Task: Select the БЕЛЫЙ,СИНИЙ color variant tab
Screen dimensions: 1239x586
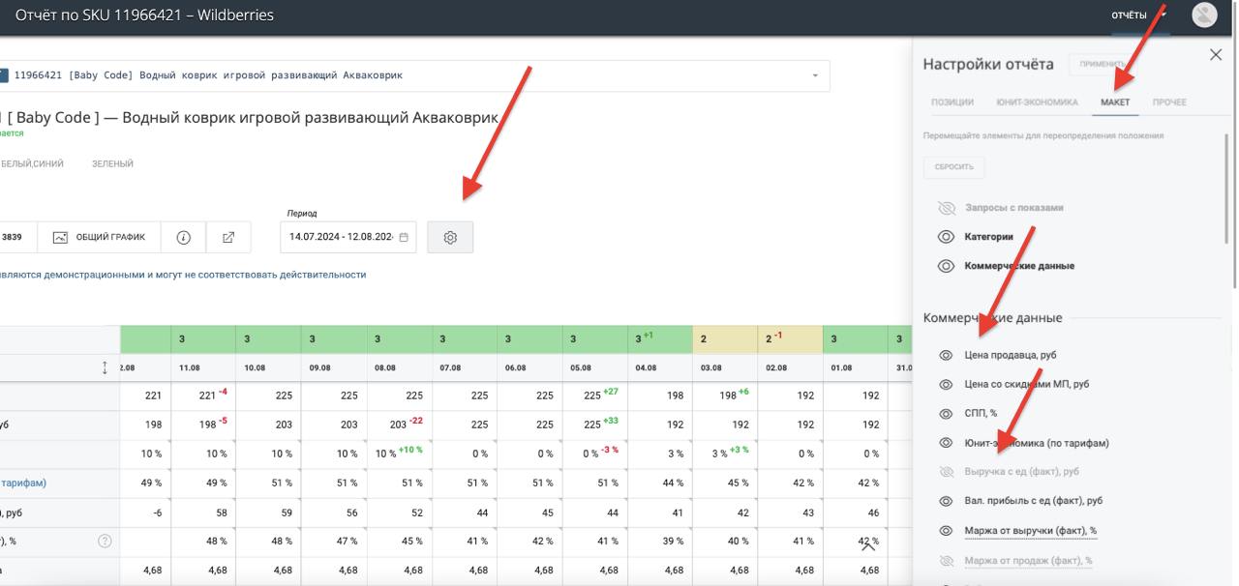Action: 32,164
